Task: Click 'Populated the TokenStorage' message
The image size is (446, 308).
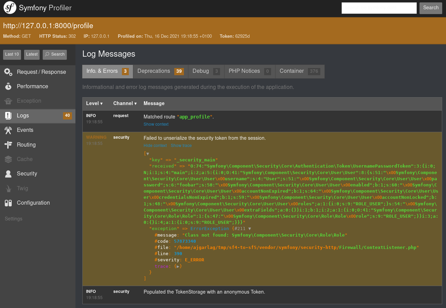Action: click(x=204, y=292)
